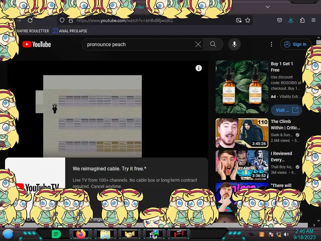Click the 2:46 AM clock on the taskbar
Image resolution: width=321 pixels, height=241 pixels.
click(304, 231)
